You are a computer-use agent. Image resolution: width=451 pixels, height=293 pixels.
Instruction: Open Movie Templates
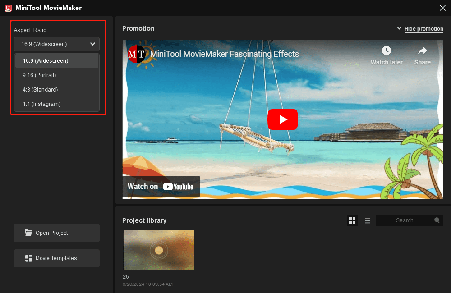tap(56, 258)
